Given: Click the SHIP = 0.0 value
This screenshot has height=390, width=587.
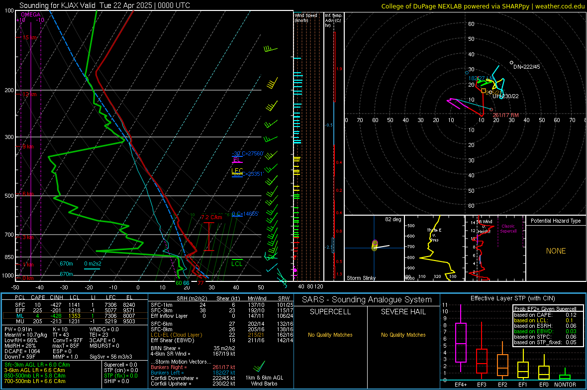Looking at the screenshot, I should pos(116,381).
